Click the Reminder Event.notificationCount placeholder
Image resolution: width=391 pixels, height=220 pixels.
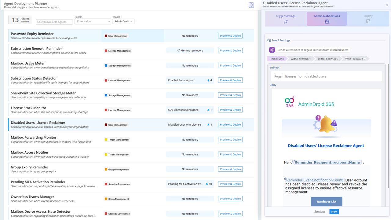[314, 180]
